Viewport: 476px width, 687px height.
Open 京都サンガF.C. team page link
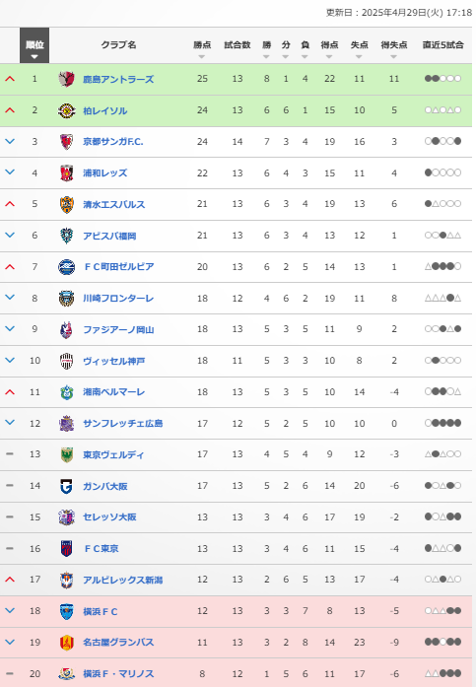(113, 142)
